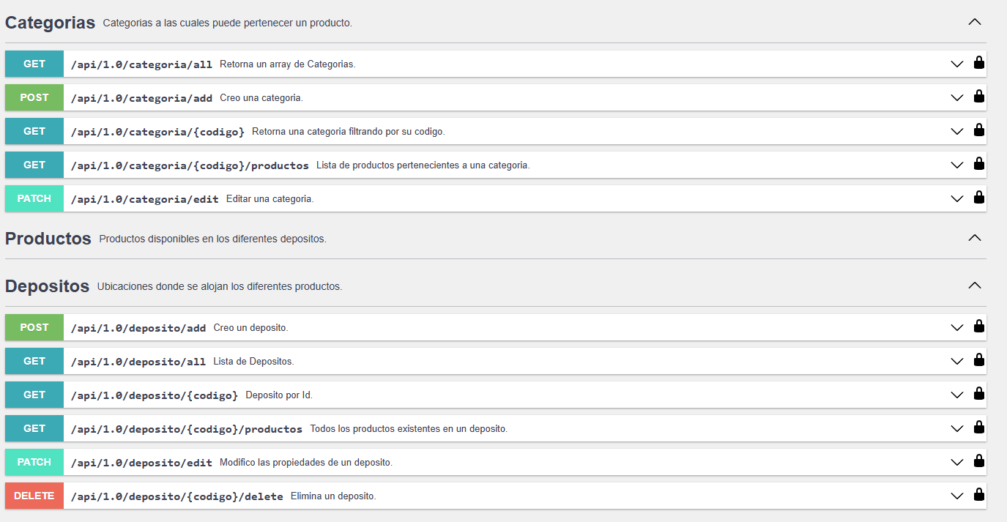
Task: Open the /api/1.0/deposito/{codigo}/delete endpoint path
Action: pyautogui.click(x=176, y=496)
